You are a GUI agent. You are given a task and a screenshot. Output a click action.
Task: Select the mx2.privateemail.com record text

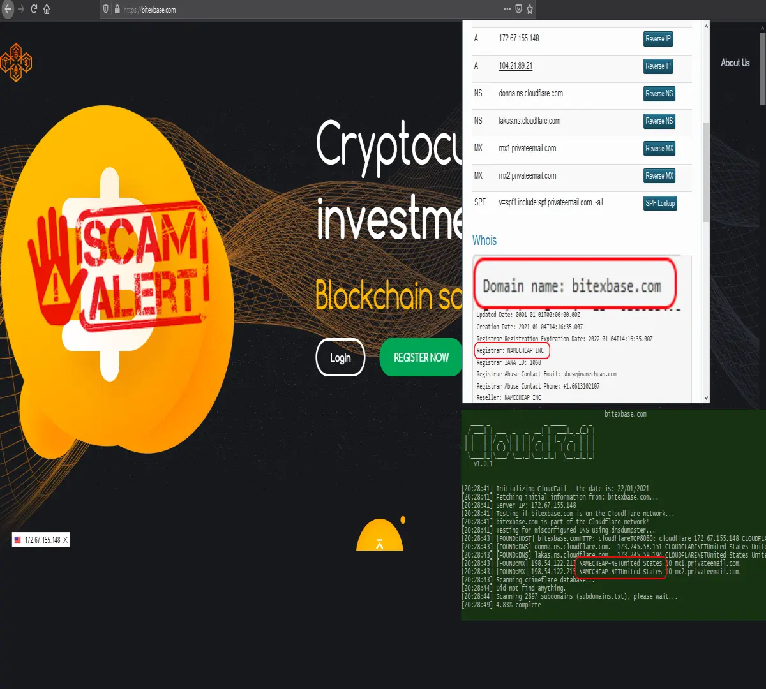tap(527, 175)
